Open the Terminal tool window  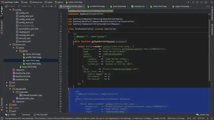tap(24, 115)
